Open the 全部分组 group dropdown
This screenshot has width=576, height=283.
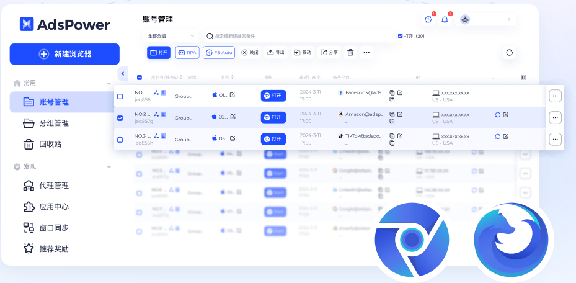click(171, 36)
